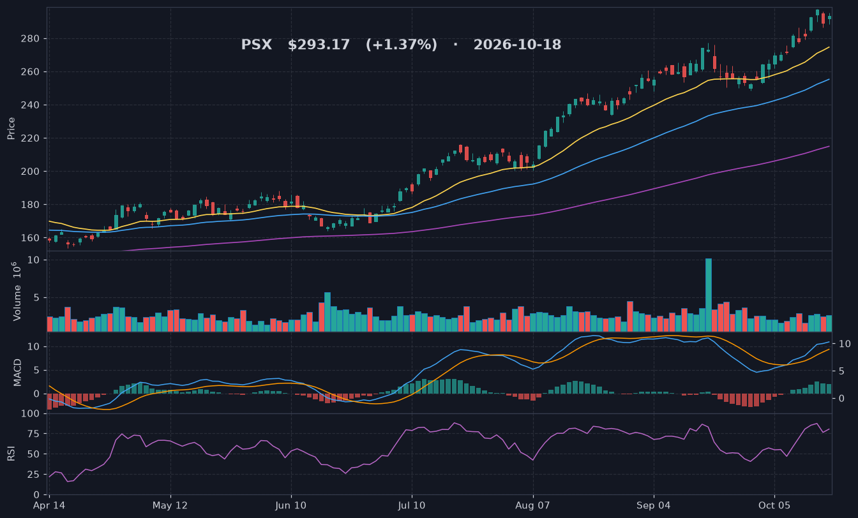The width and height of the screenshot is (858, 518).
Task: Click the (+1.37%) change value
Action: click(x=402, y=45)
